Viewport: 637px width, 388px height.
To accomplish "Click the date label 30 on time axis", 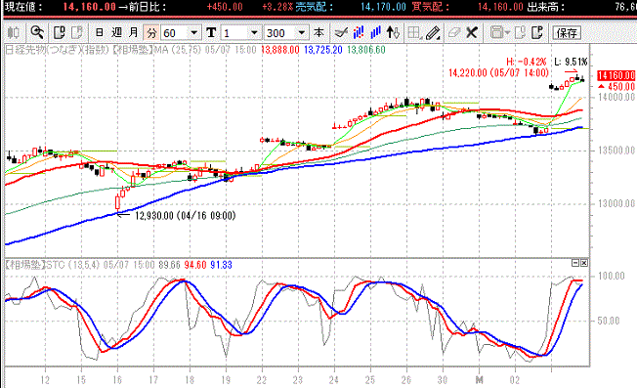I will tap(443, 380).
